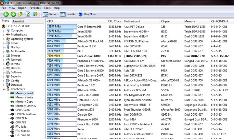Click the Security shield icon
The height and width of the screenshot is (139, 234).
coord(8,77)
